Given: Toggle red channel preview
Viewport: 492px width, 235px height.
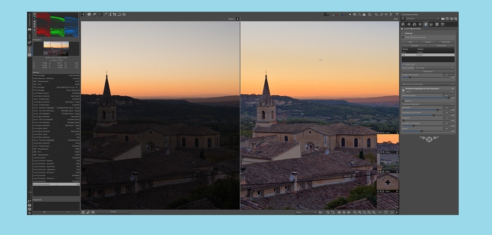Looking at the screenshot, I should click(x=337, y=15).
